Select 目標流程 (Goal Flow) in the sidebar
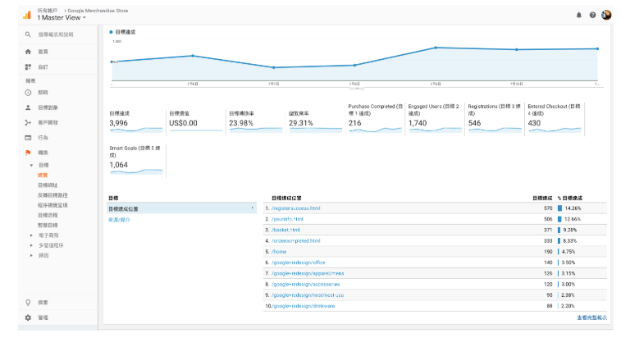This screenshot has width=621, height=338. pos(48,215)
